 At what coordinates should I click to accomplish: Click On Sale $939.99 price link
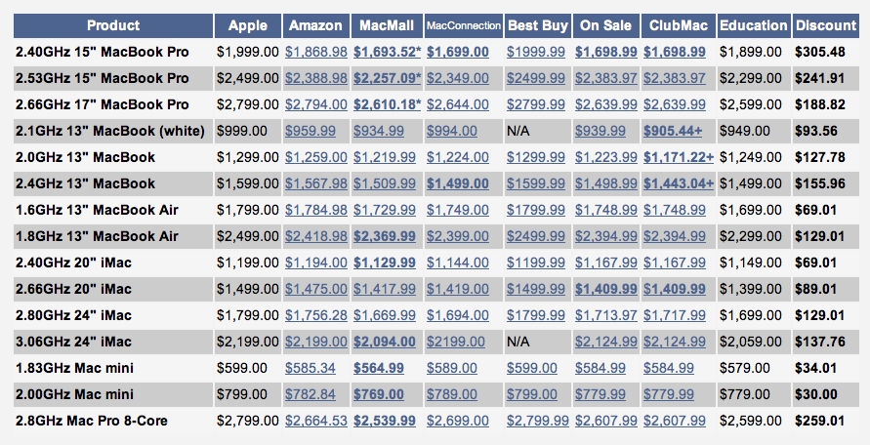(601, 131)
